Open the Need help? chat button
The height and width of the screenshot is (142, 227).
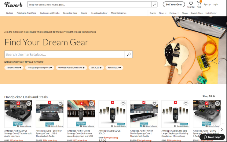click(212, 137)
